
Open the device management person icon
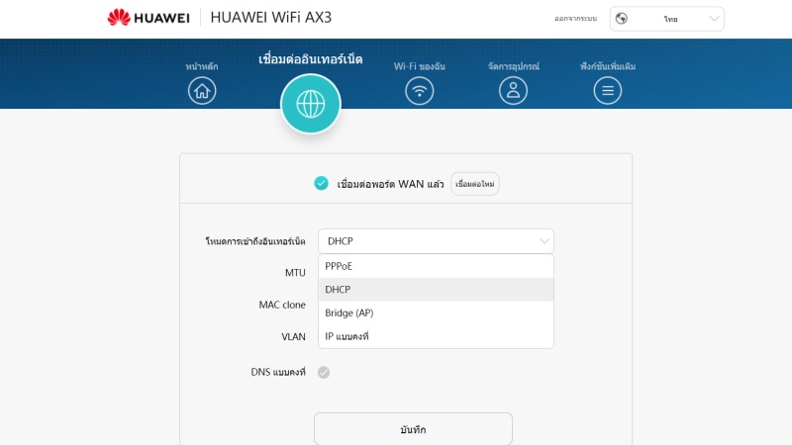click(513, 91)
